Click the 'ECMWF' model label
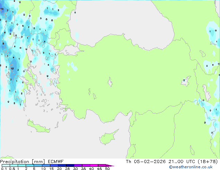 [56, 162]
